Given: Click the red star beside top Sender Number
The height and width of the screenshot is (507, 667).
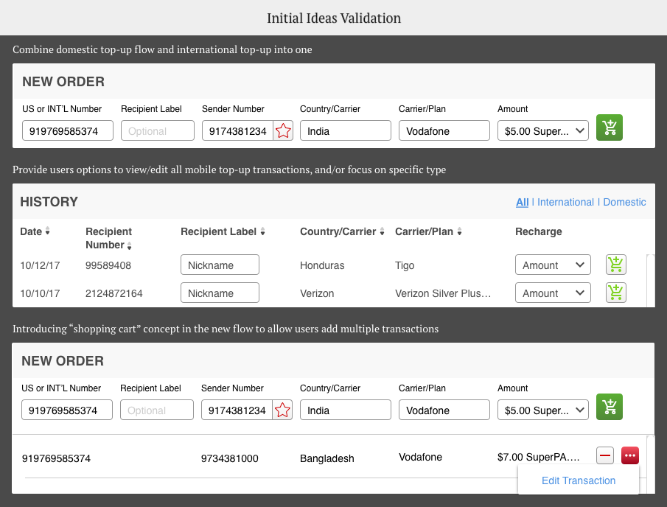Looking at the screenshot, I should point(283,131).
